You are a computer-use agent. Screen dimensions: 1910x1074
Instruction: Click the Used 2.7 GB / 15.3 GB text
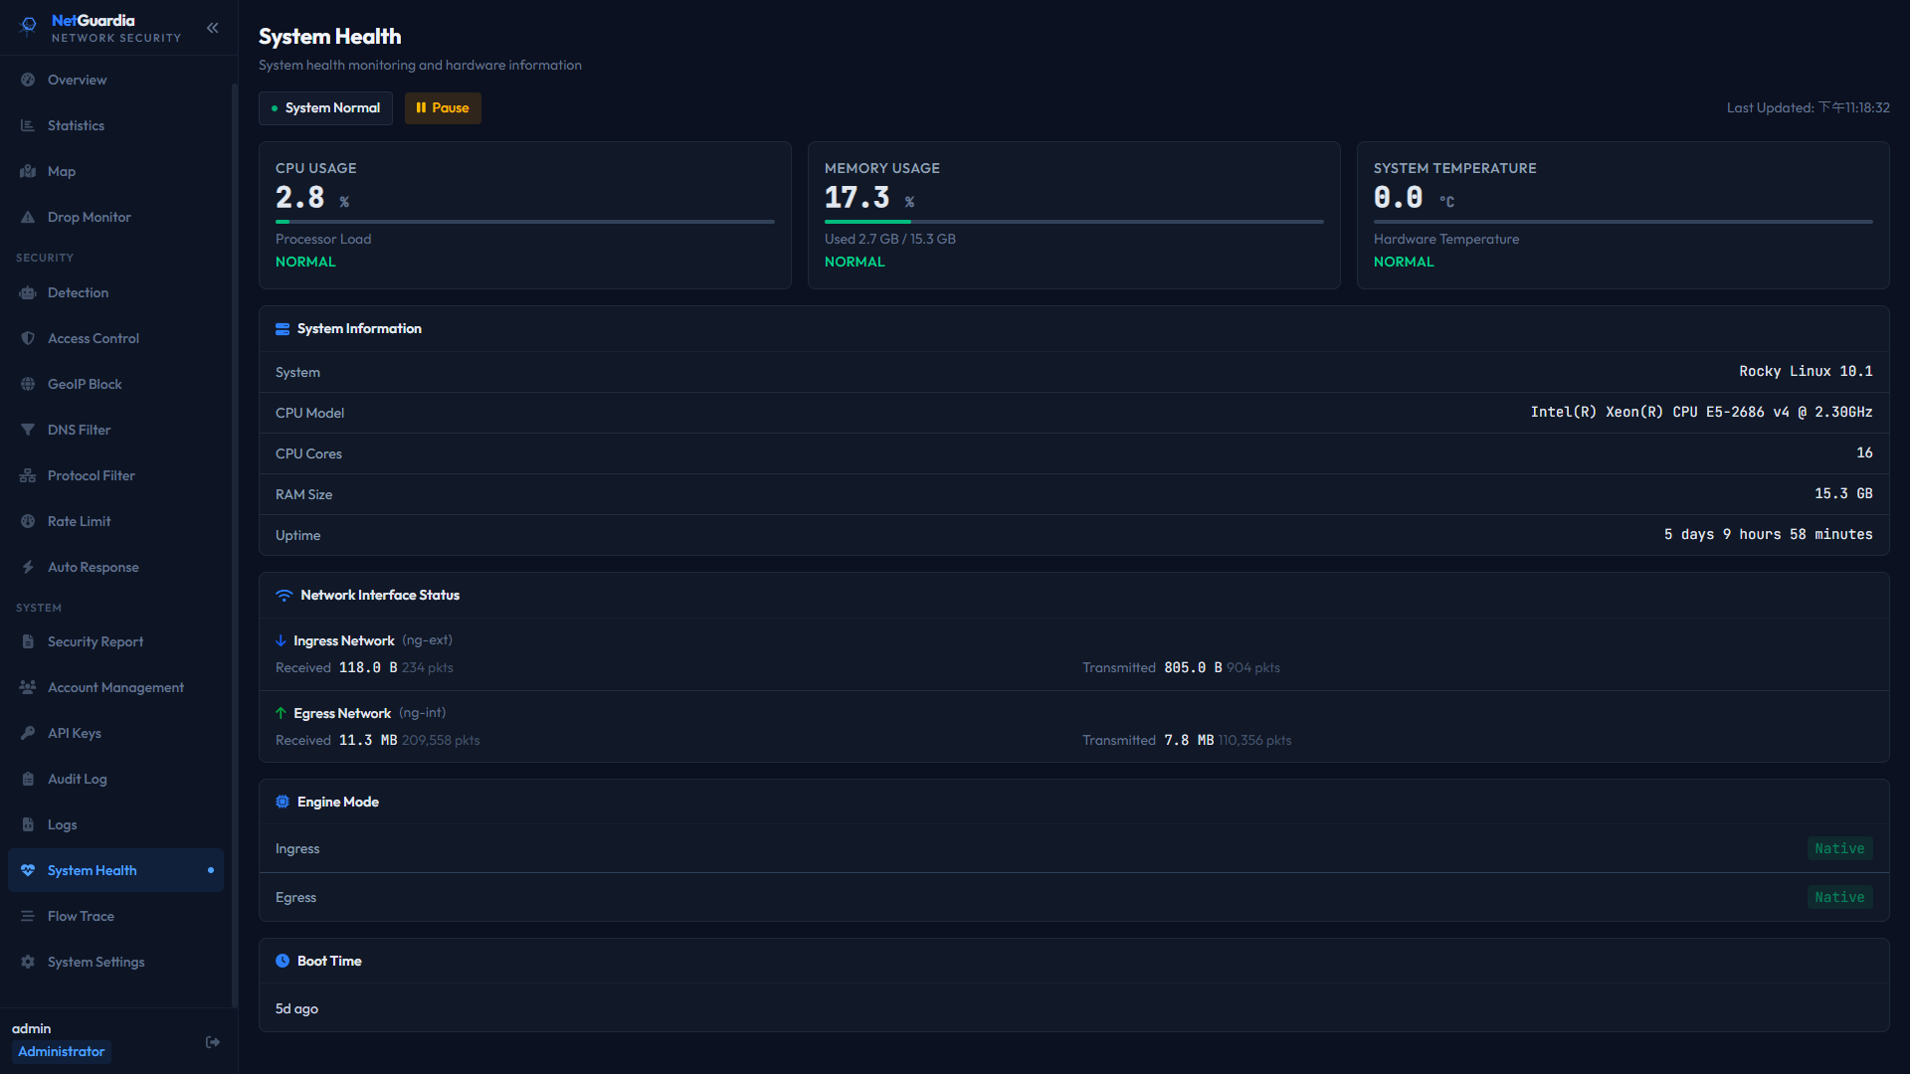pos(889,239)
